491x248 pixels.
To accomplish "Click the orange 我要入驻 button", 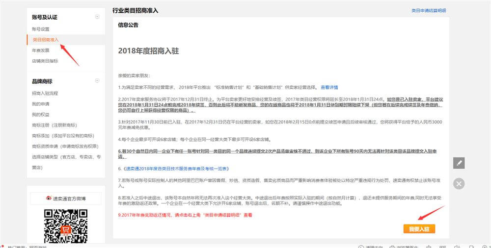I will click(x=419, y=229).
